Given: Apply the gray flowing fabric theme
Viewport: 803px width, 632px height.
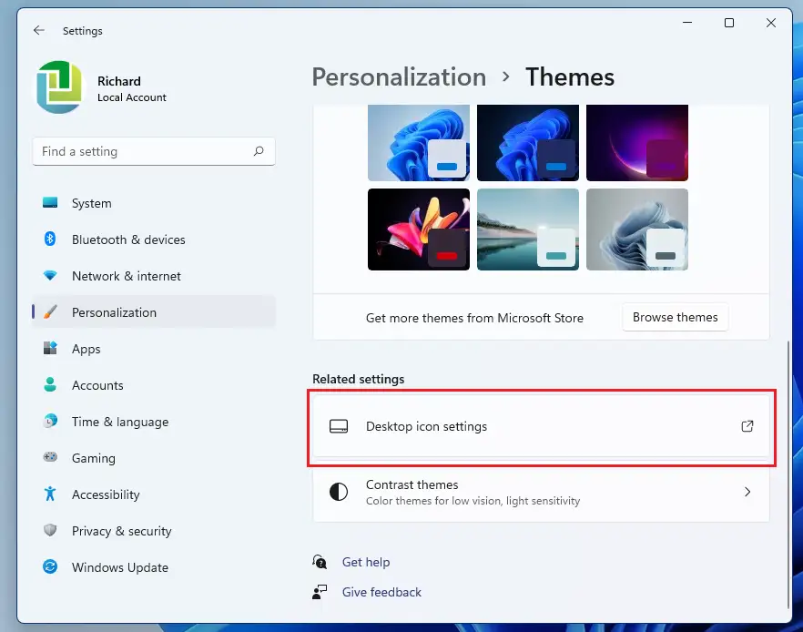Looking at the screenshot, I should 637,229.
